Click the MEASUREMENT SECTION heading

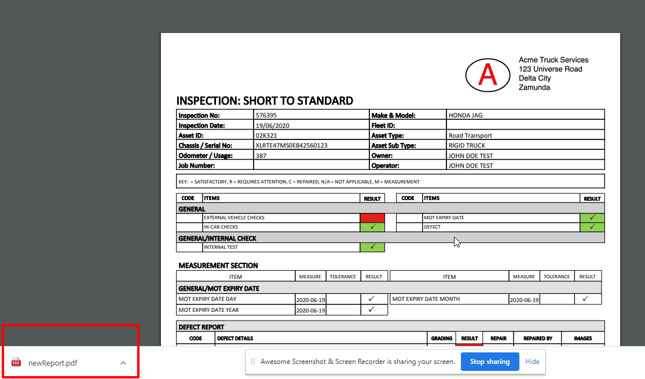[218, 266]
